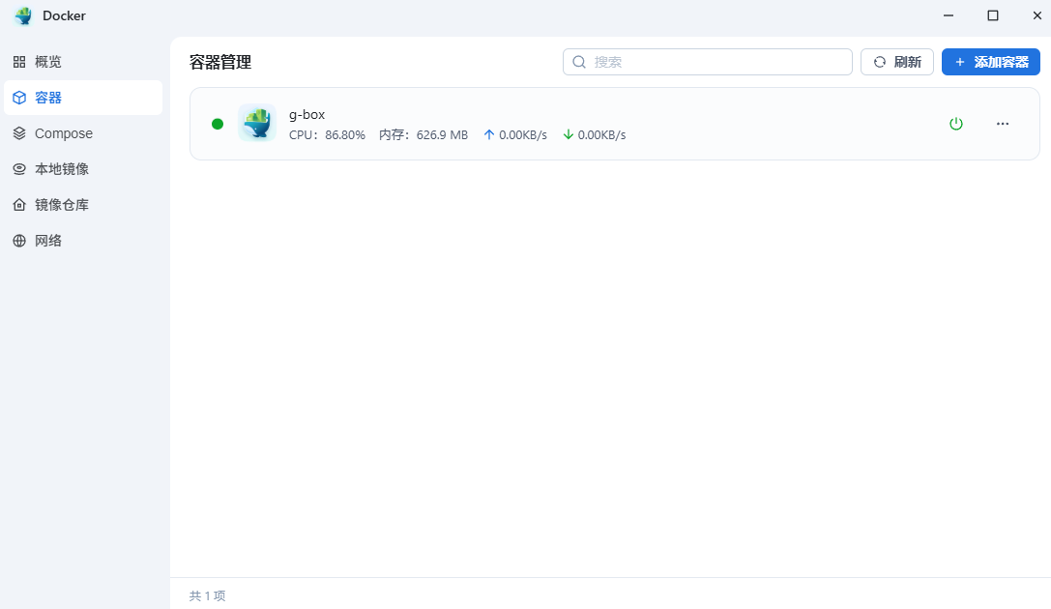Screen dimensions: 1051x609
Task: Click the download speed 0.00KB/s with green arrow
Action: click(594, 134)
